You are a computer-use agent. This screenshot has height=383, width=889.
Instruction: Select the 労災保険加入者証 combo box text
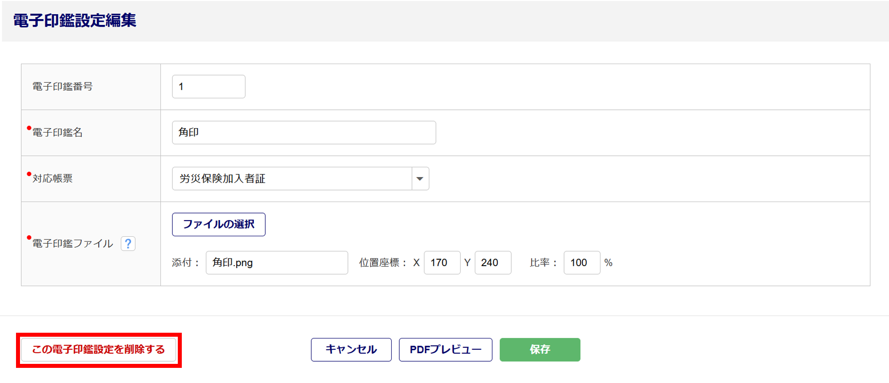click(x=292, y=179)
